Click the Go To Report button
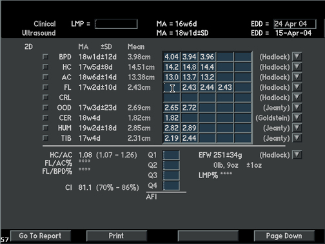This screenshot has width=325, height=244. pos(41,236)
